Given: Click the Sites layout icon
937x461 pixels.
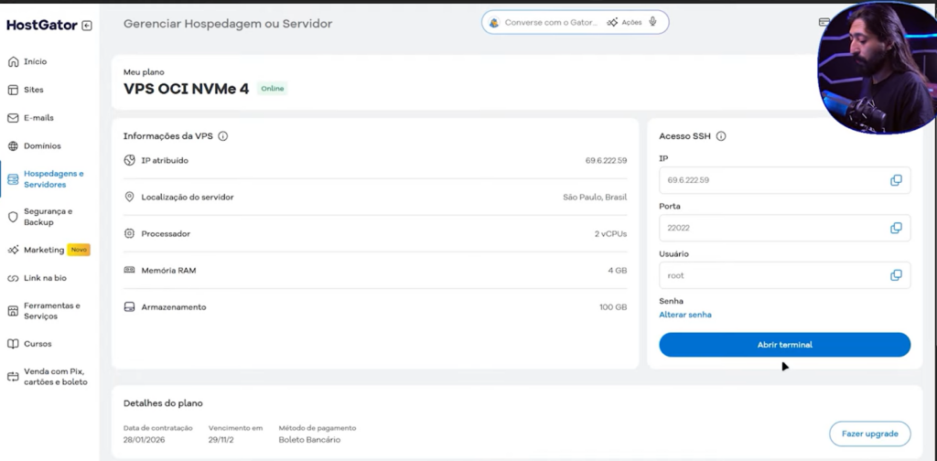Looking at the screenshot, I should (13, 91).
